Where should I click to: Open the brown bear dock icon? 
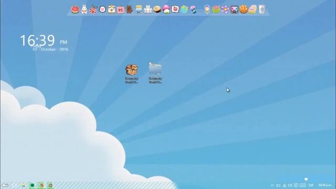tap(130, 9)
